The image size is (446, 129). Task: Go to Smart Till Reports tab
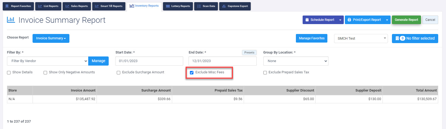[109, 6]
